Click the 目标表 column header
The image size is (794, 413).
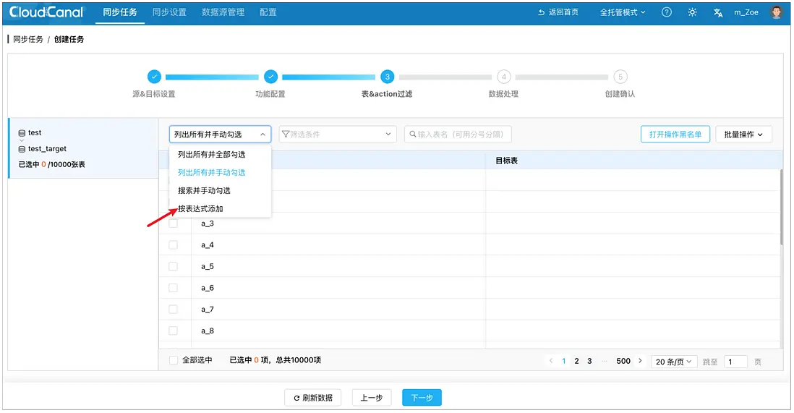click(506, 160)
